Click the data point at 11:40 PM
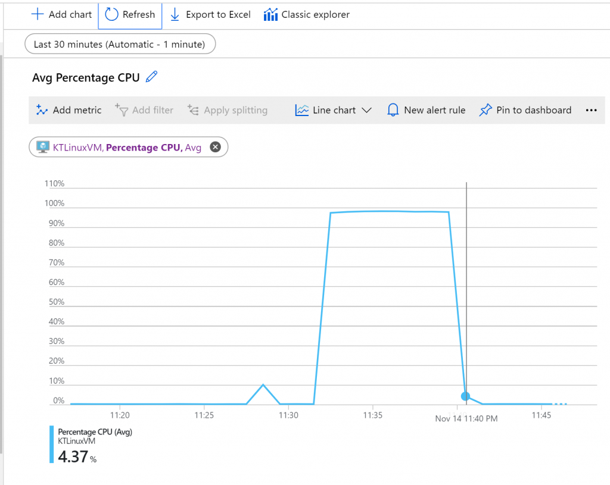610x485 pixels. [x=465, y=396]
